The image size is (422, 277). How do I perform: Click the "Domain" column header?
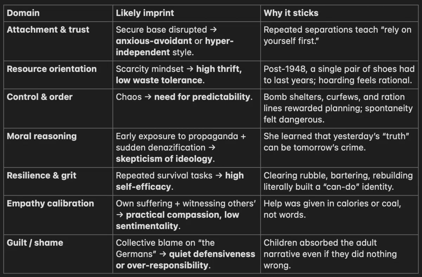click(23, 13)
